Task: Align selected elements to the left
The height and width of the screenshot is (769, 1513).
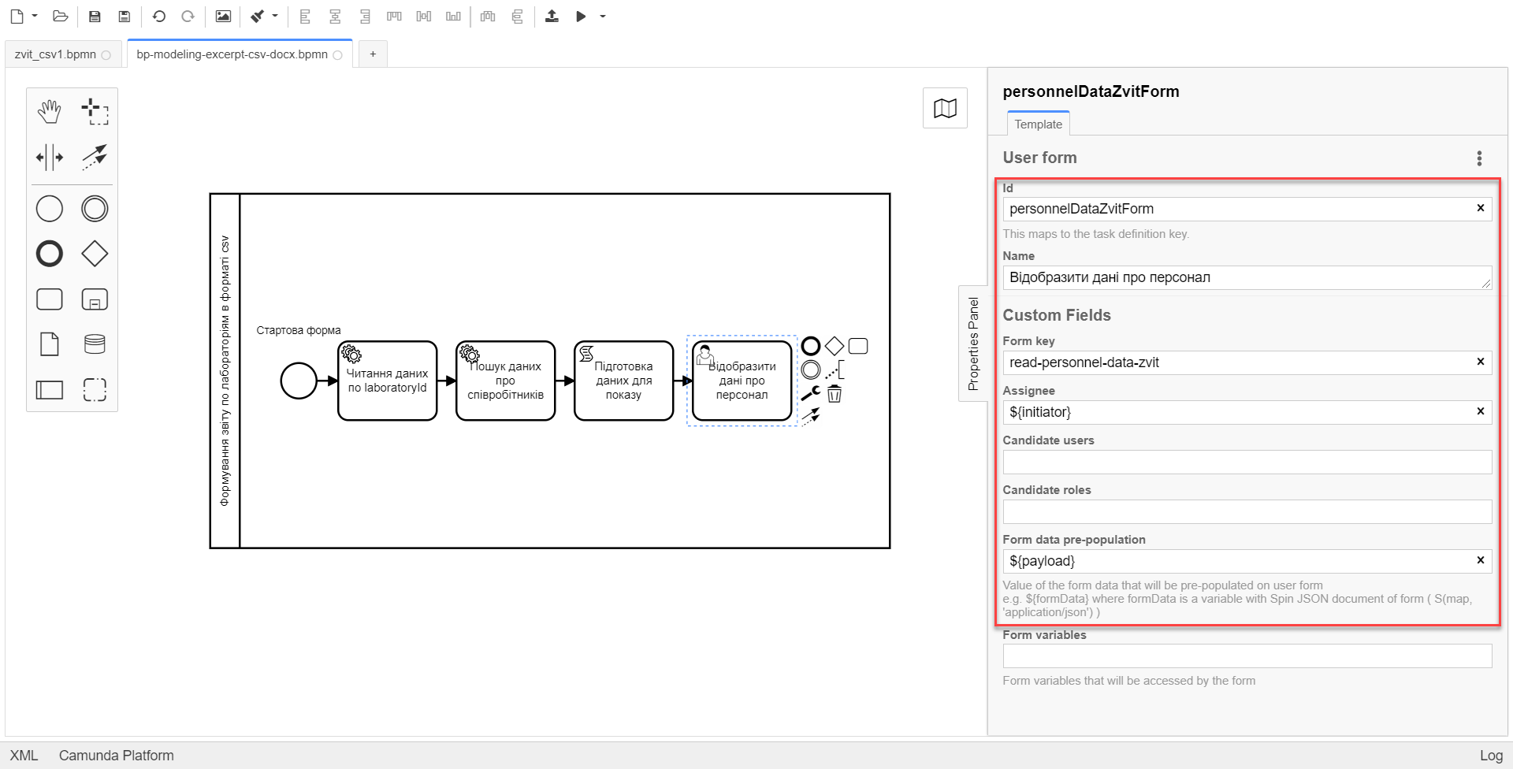Action: (x=305, y=16)
